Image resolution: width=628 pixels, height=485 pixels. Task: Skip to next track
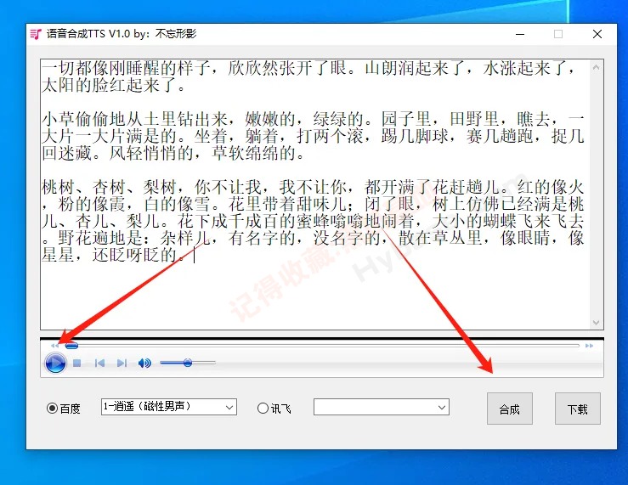(x=122, y=364)
